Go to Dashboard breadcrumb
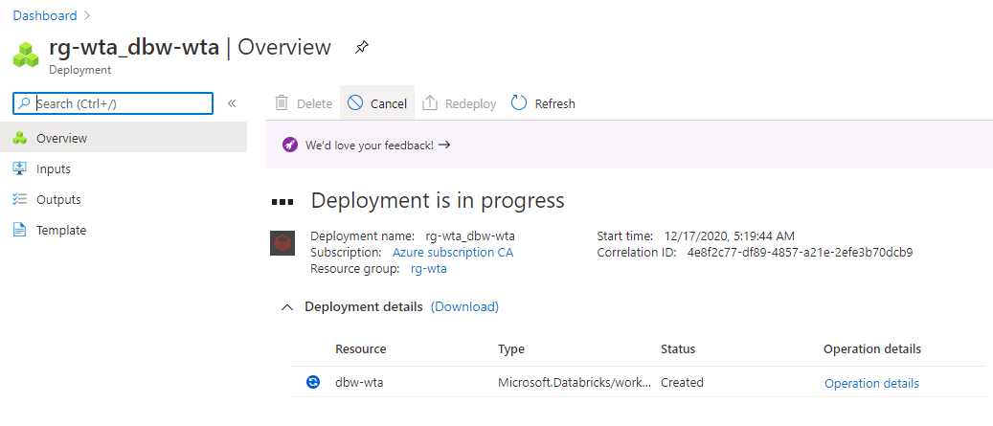This screenshot has width=993, height=426. 45,15
